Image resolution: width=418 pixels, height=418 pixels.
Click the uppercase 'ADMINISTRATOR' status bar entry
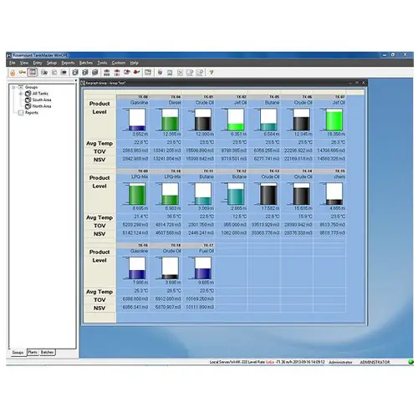pyautogui.click(x=375, y=362)
